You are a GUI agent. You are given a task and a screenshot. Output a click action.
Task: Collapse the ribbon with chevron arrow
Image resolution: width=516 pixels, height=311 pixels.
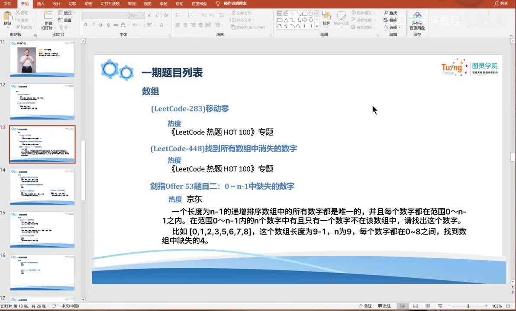click(x=511, y=35)
